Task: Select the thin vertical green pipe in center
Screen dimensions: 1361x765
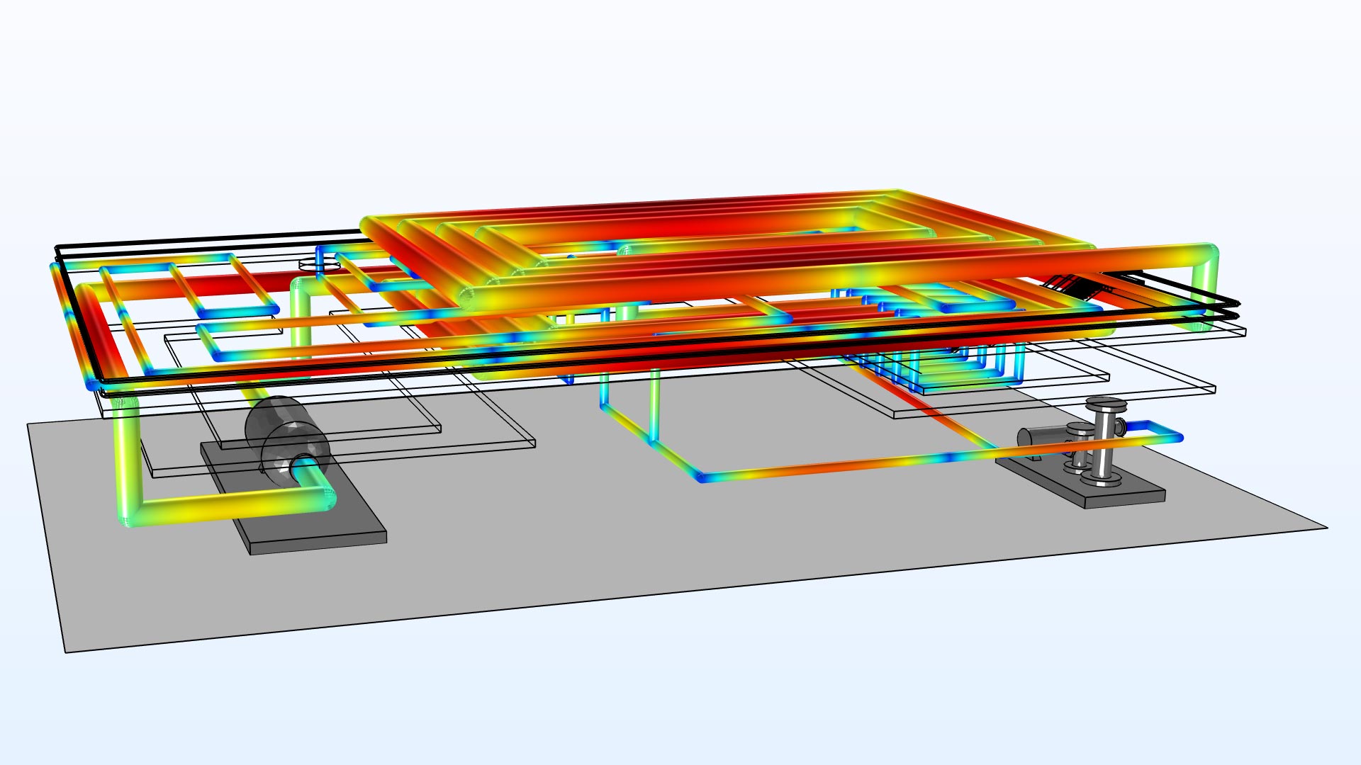Action: point(654,404)
